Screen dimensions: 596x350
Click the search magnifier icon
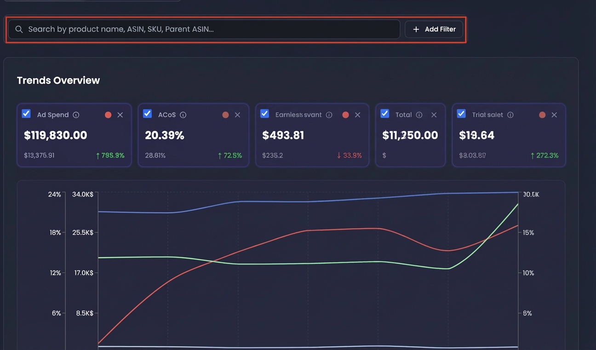pyautogui.click(x=19, y=29)
